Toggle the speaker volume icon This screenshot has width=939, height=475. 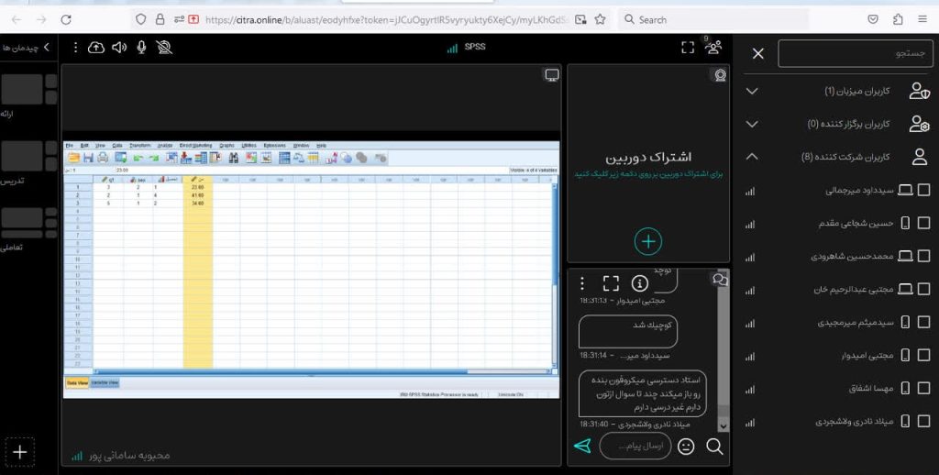(119, 48)
